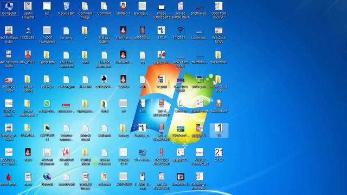The image size is (347, 195).
Task: Select the Anuraj folder icon
Action: click(x=123, y=131)
